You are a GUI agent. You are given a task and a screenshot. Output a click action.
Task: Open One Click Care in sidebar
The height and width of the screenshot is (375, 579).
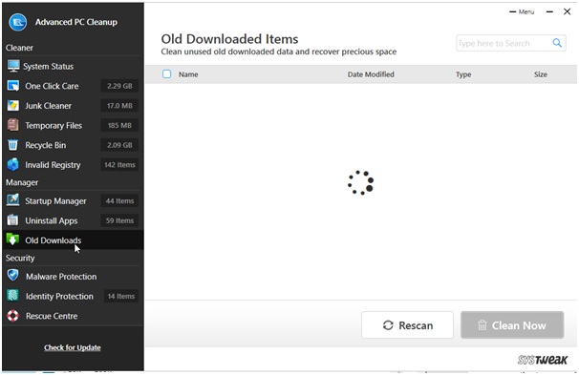[x=52, y=86]
